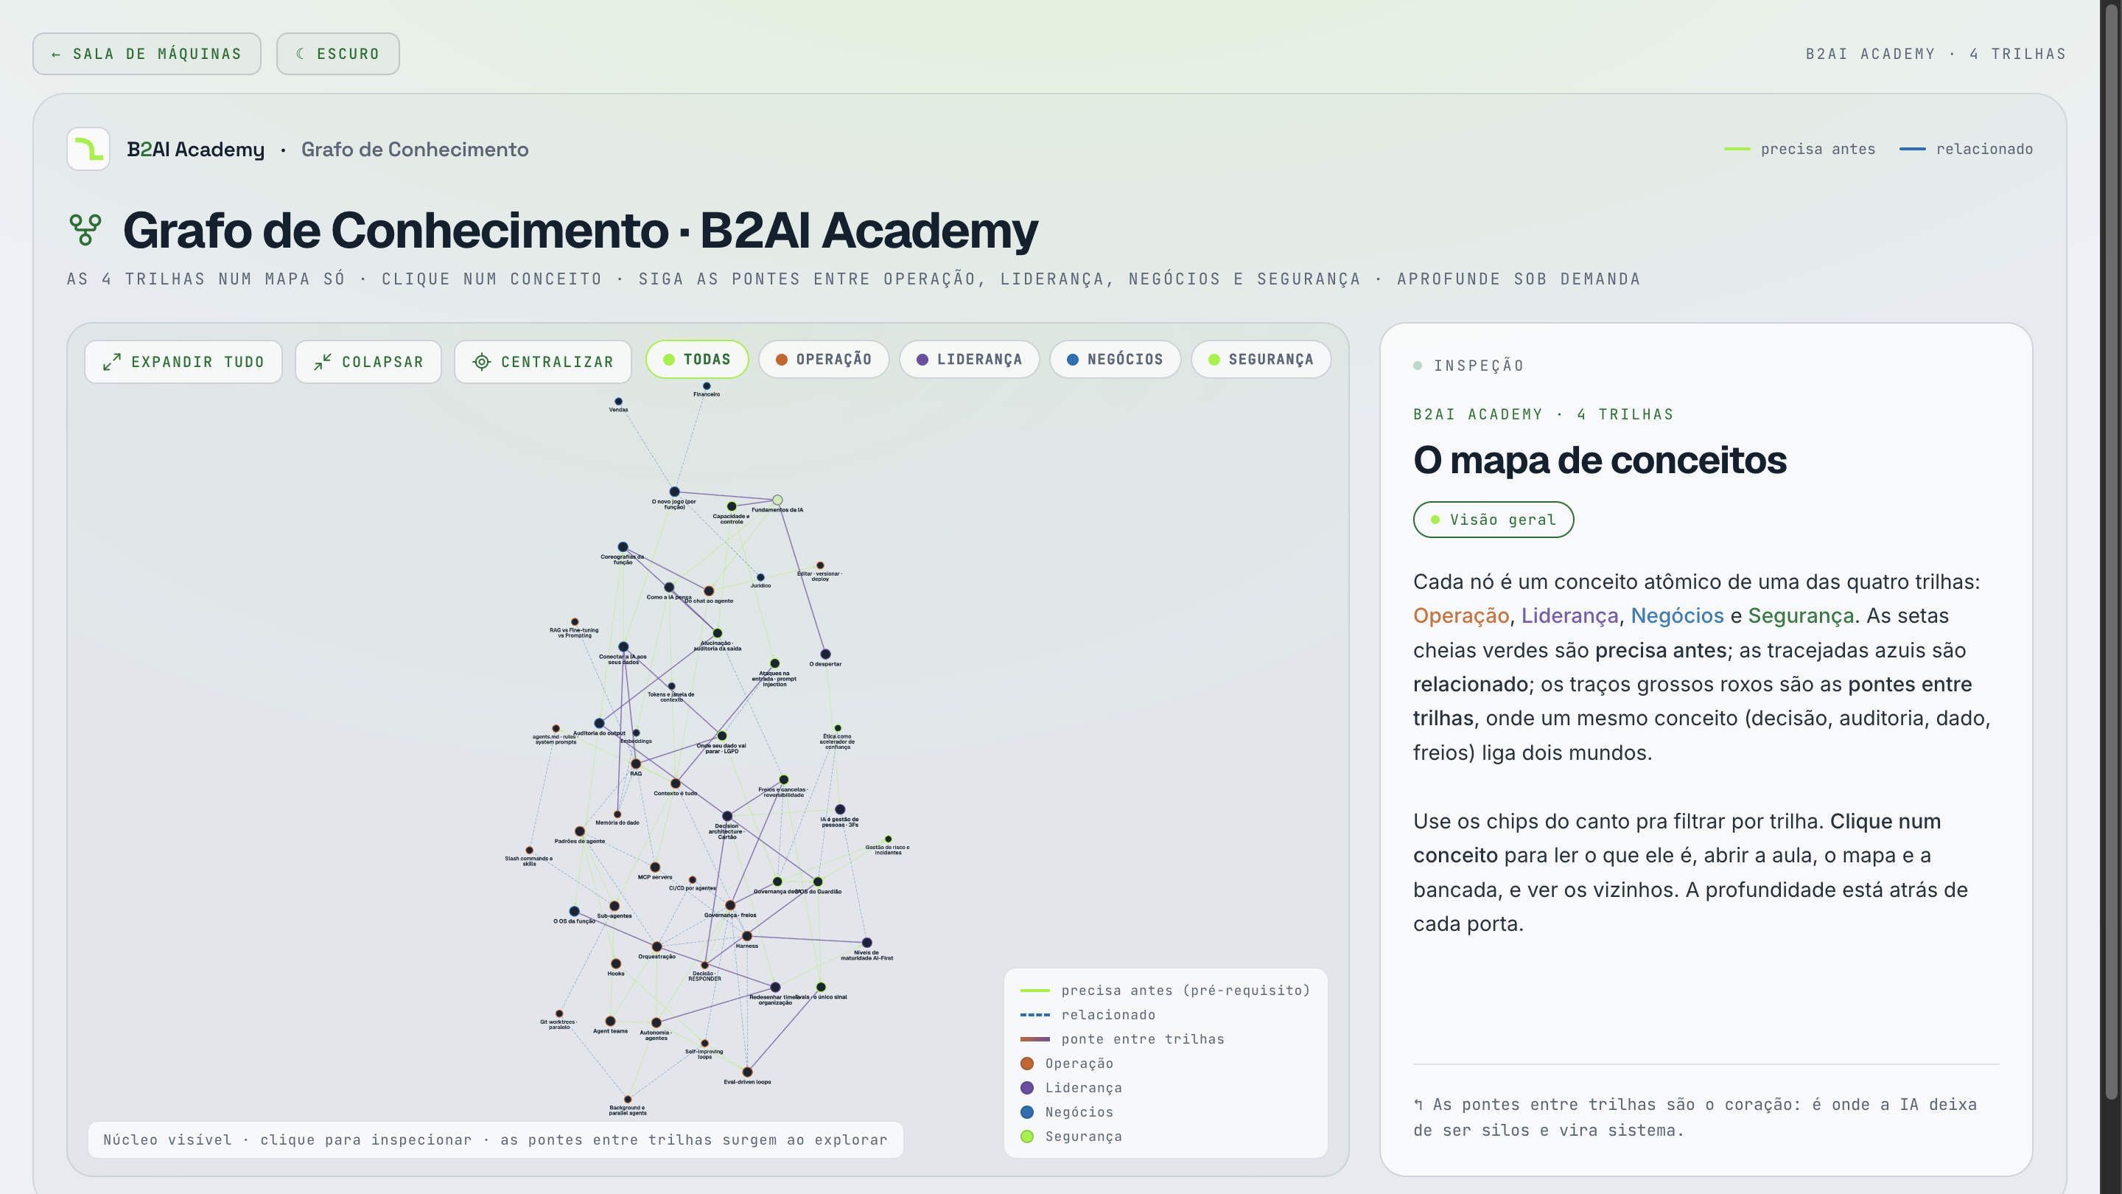The width and height of the screenshot is (2122, 1194).
Task: Click the purple Liderança word in the description
Action: coord(1569,615)
